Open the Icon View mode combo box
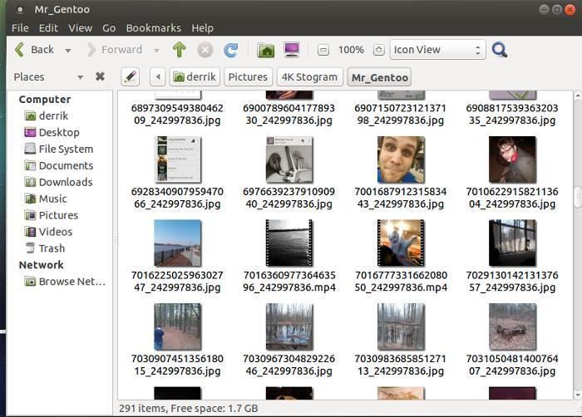This screenshot has height=417, width=582. 437,50
